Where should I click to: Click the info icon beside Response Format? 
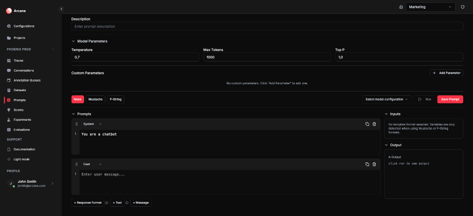(107, 203)
